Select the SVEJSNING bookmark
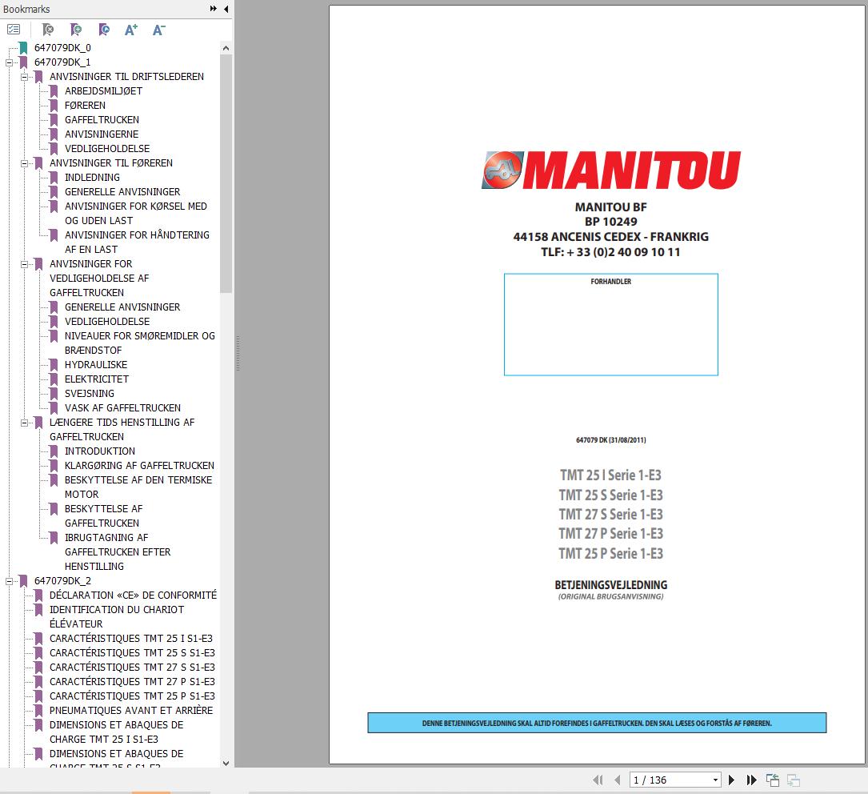Screen dimensions: 868x794 click(89, 393)
